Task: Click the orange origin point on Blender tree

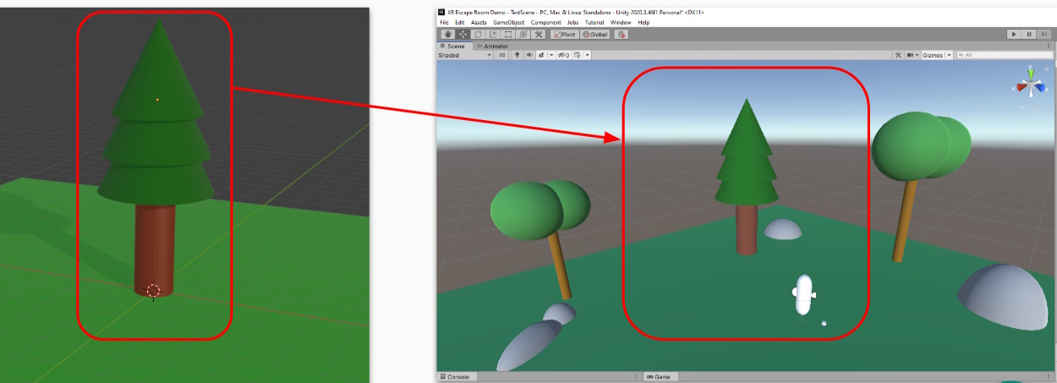Action: coord(156,100)
